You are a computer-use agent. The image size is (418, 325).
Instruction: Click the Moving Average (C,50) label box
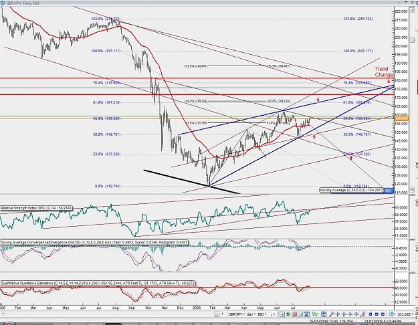[x=351, y=191]
